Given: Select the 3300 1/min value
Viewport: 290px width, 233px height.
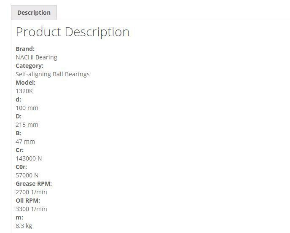Looking at the screenshot, I should (x=31, y=209).
